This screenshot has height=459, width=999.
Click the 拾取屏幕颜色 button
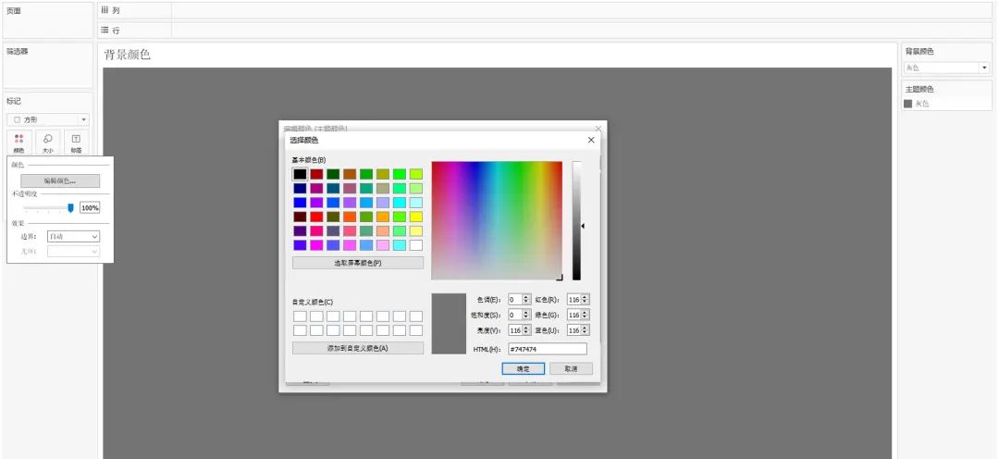click(357, 263)
